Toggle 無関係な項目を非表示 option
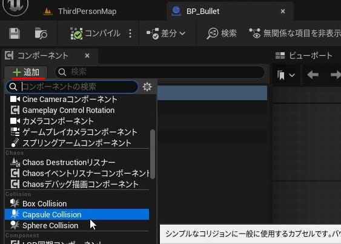This screenshot has height=244, width=341. point(295,33)
